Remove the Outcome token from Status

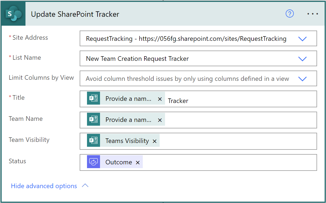click(x=138, y=162)
